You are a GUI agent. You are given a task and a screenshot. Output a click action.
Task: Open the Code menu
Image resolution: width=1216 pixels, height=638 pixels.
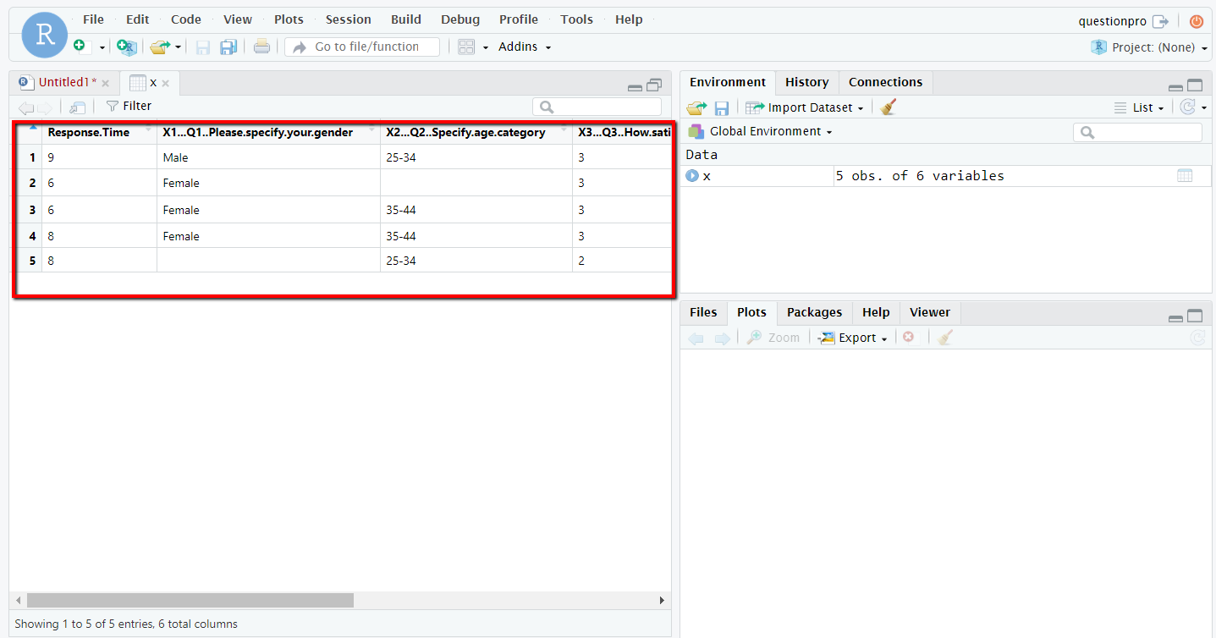point(186,19)
